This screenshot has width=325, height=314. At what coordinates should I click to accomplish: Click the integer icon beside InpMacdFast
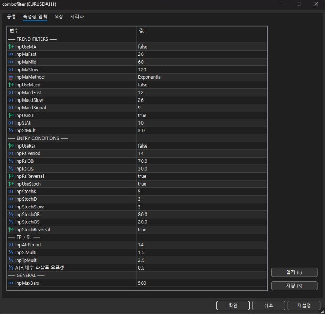(x=11, y=93)
